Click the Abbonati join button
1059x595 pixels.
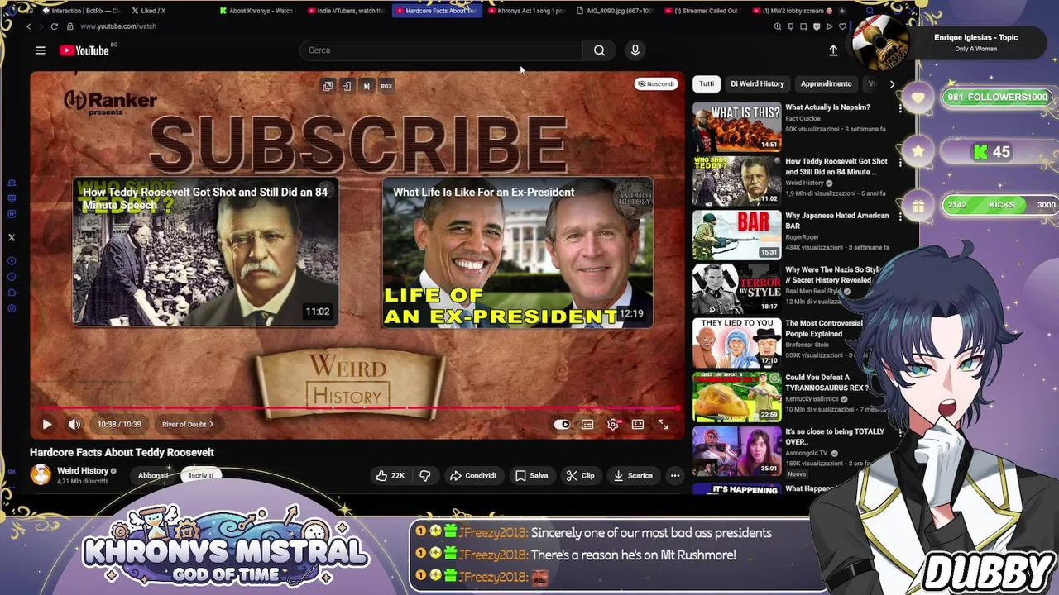[153, 476]
